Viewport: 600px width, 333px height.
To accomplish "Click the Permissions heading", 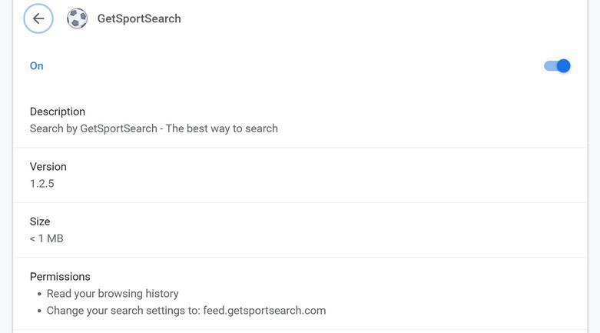I will tap(60, 277).
